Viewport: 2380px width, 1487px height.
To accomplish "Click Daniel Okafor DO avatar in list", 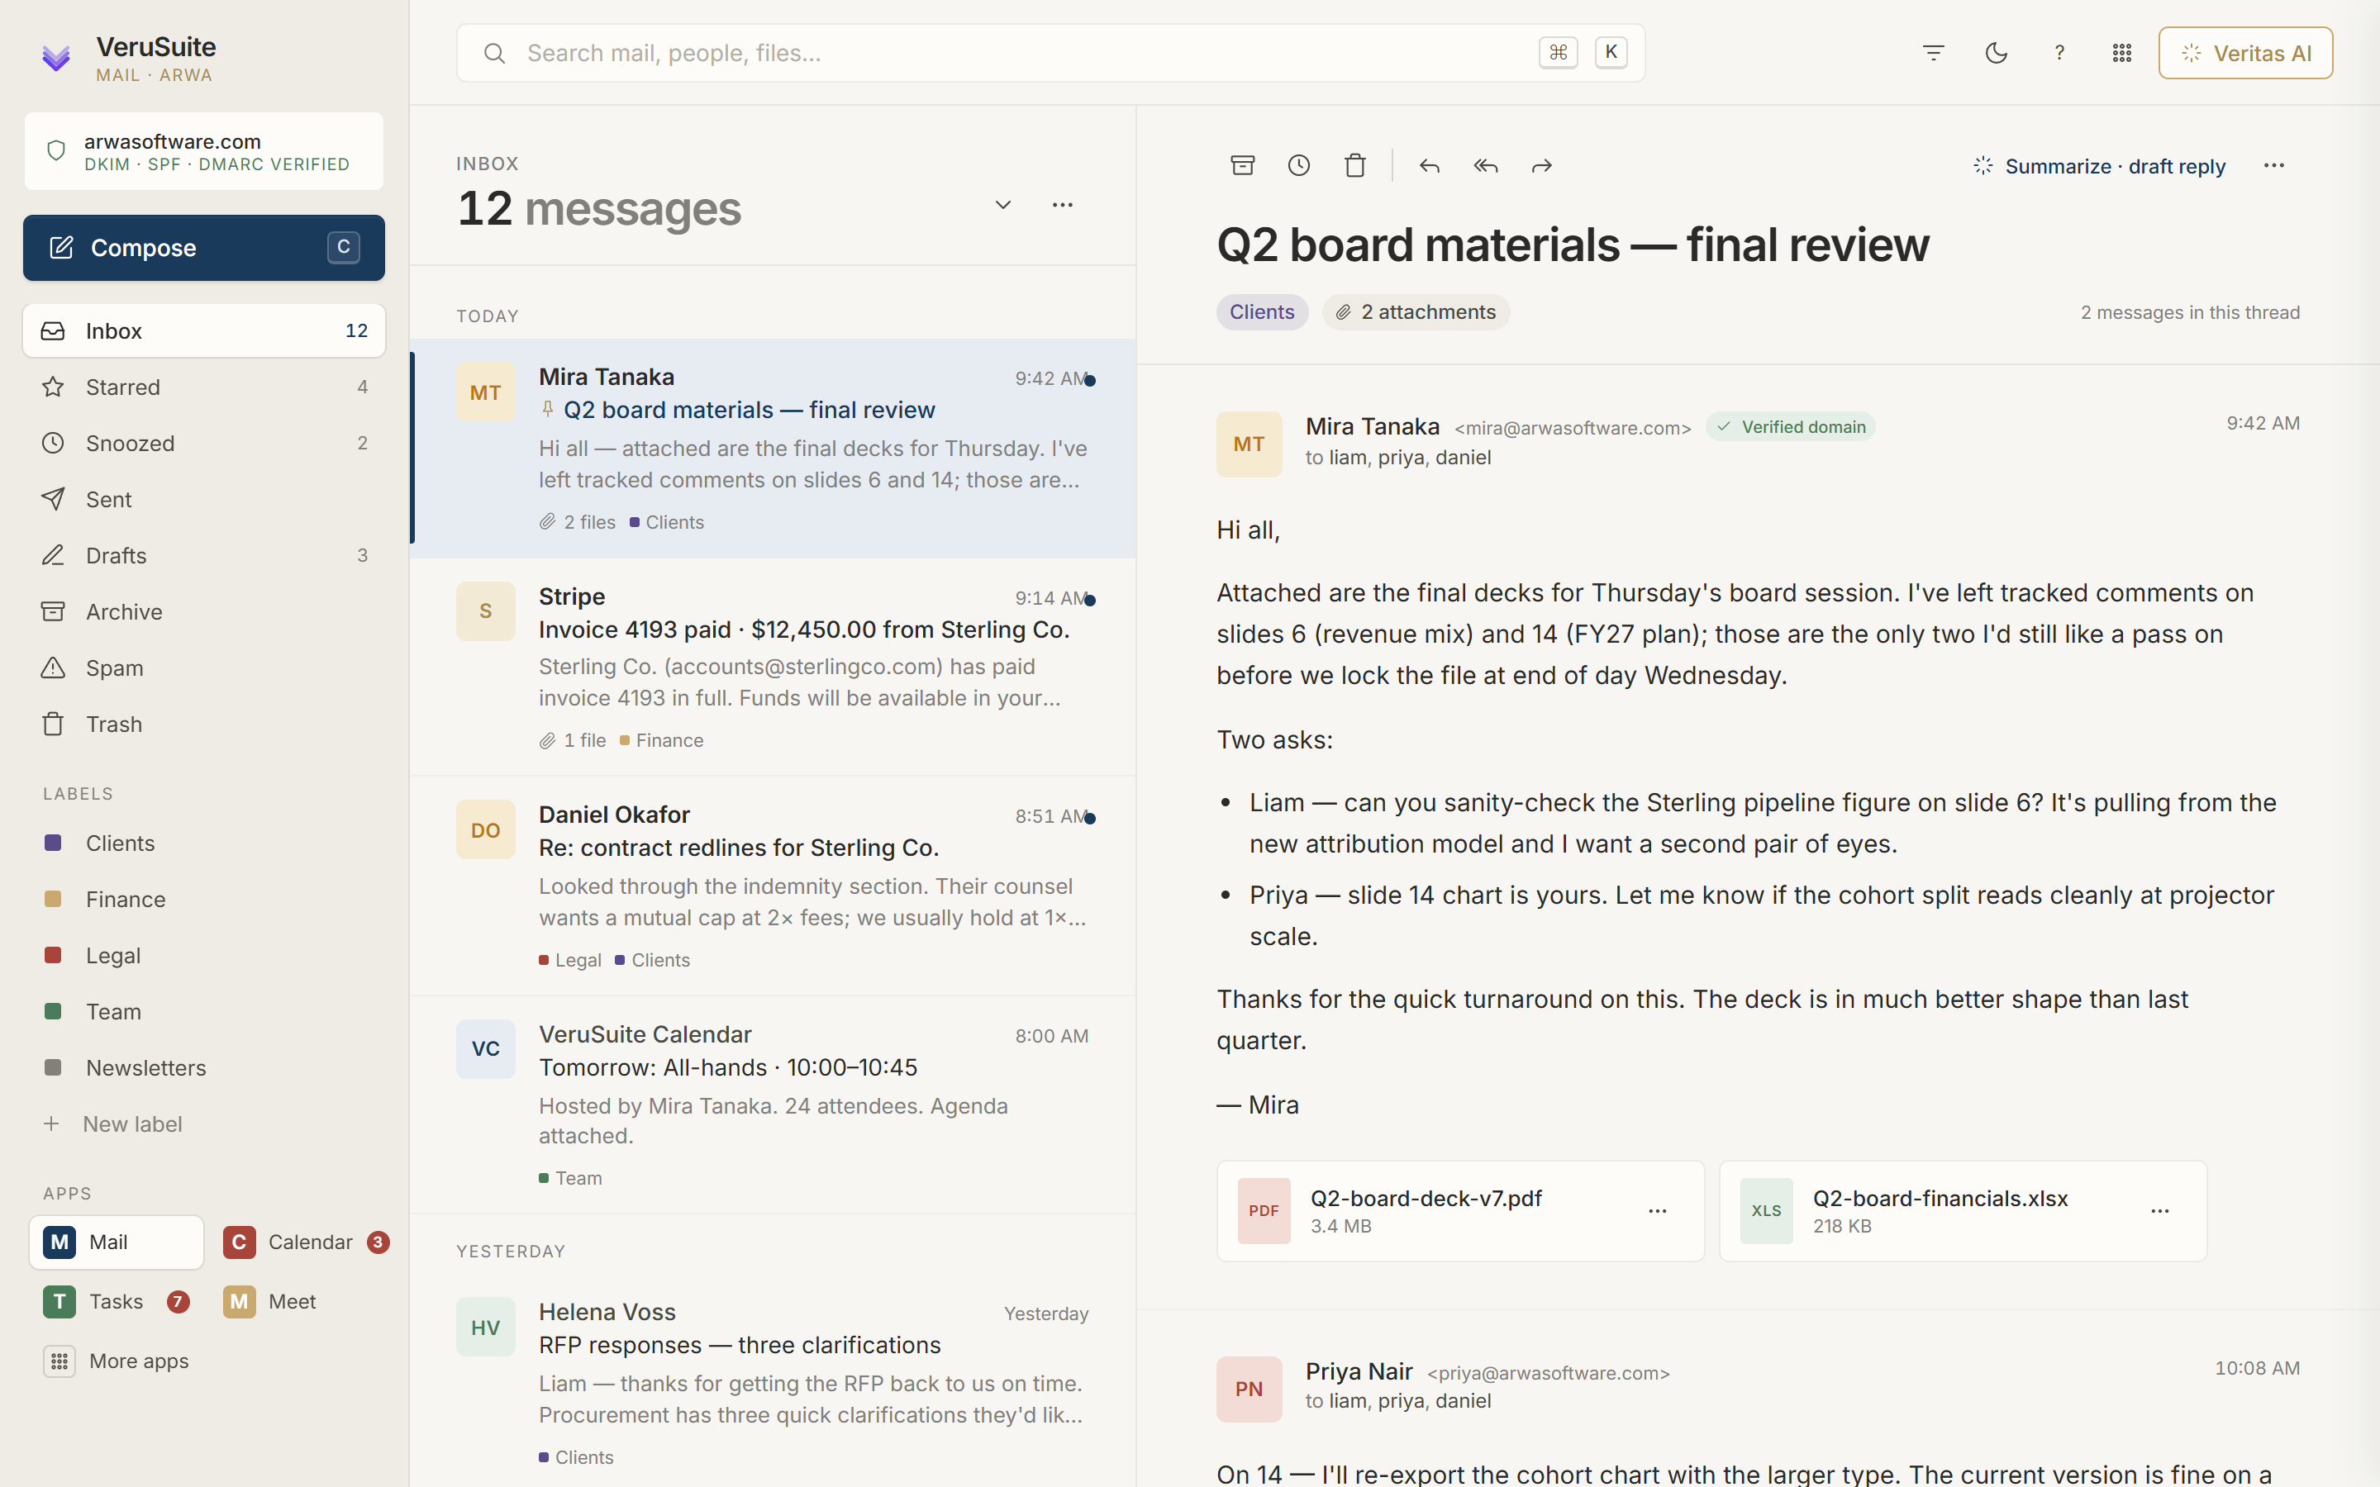I will point(486,829).
